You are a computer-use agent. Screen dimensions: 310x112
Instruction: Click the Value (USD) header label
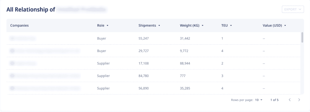tap(272, 25)
